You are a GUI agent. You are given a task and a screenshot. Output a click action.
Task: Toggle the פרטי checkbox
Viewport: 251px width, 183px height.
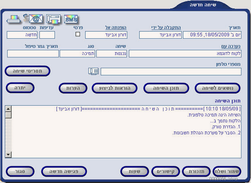78,34
